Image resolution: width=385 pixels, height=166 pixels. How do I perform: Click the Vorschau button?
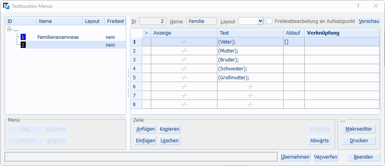(x=369, y=21)
